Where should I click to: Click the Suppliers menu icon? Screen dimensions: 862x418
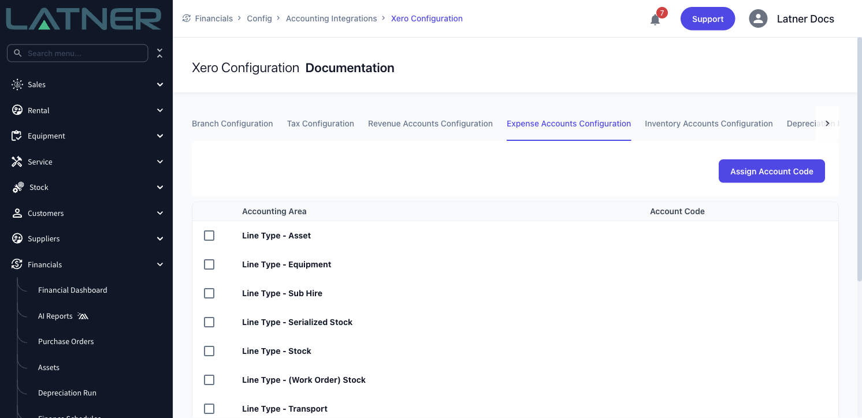click(x=17, y=238)
